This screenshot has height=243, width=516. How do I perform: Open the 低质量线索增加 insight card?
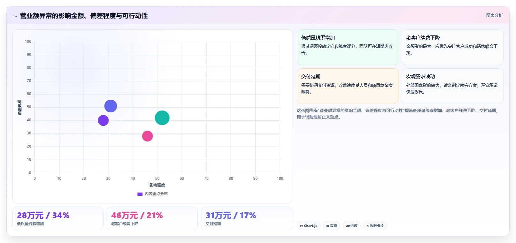coord(347,47)
